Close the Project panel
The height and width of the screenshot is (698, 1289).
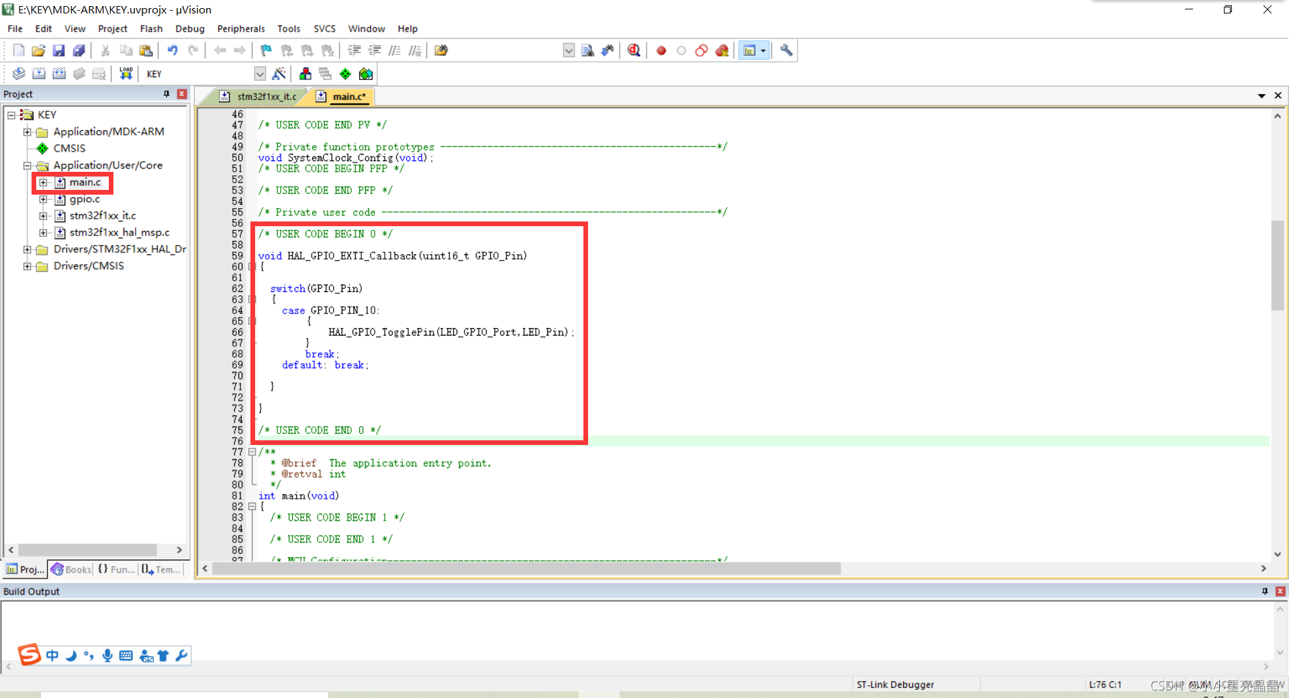pos(182,95)
